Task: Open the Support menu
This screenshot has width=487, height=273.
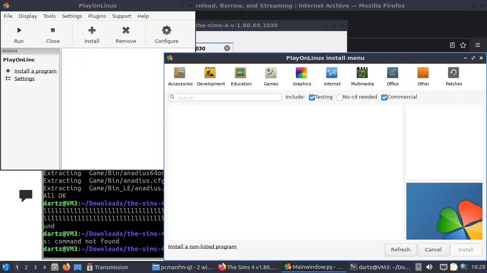Action: click(x=122, y=16)
